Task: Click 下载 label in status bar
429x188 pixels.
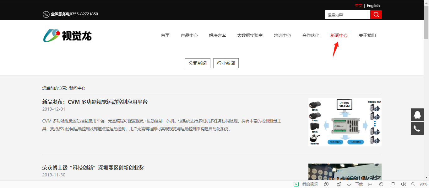Action: [359, 184]
